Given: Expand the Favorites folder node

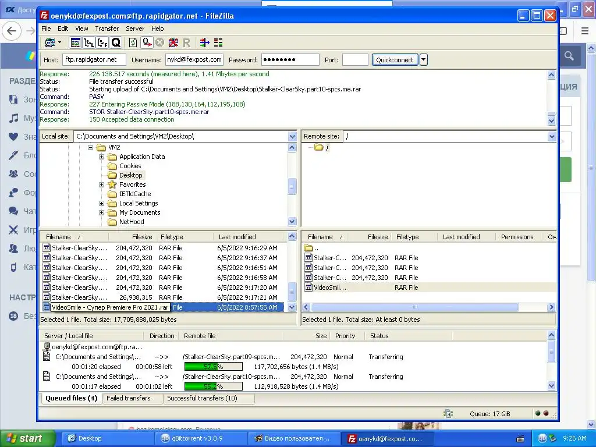Looking at the screenshot, I should (101, 185).
